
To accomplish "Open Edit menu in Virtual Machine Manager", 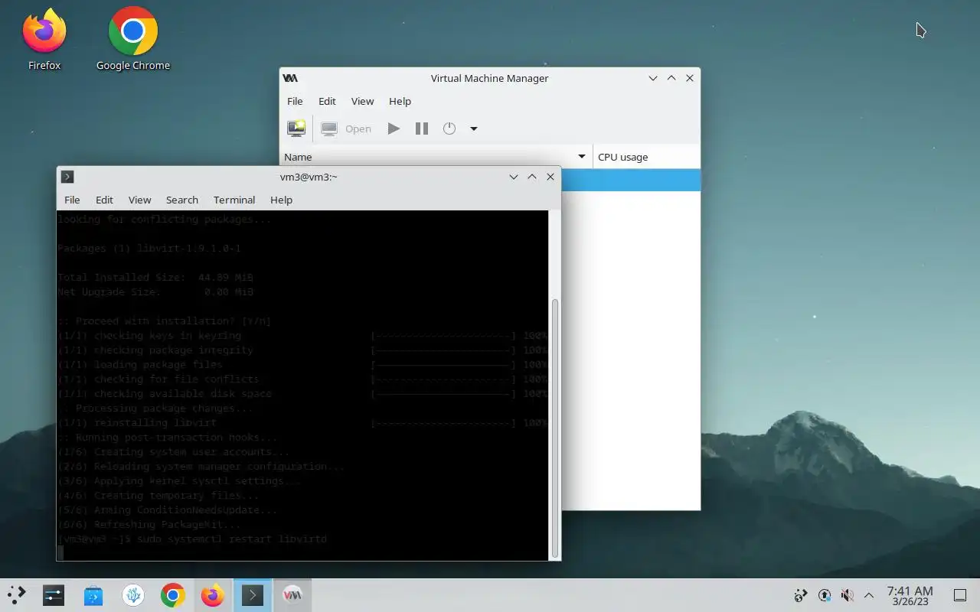I will click(327, 101).
